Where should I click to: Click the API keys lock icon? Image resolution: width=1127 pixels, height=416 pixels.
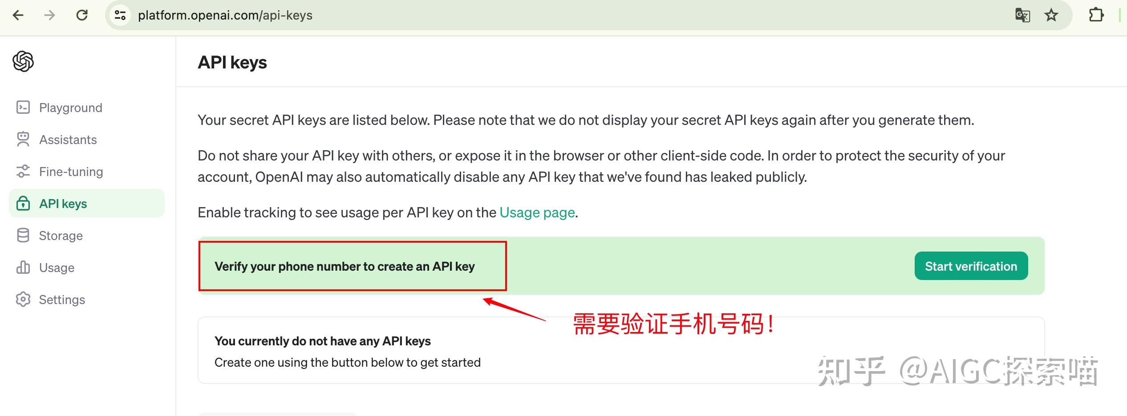[x=23, y=204]
